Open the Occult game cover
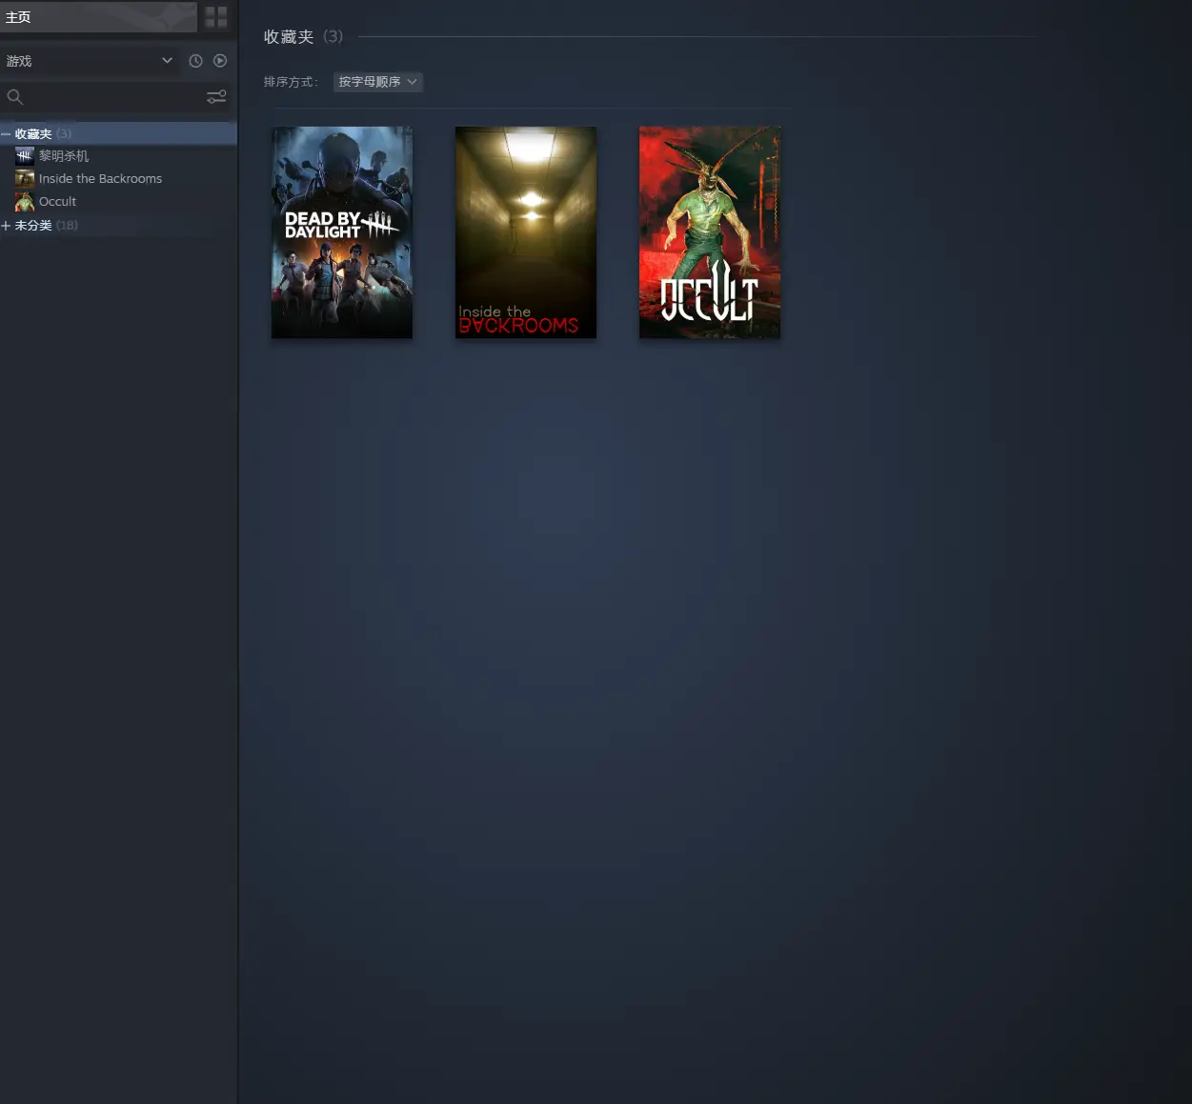Screen dimensions: 1192x1104 (x=710, y=232)
